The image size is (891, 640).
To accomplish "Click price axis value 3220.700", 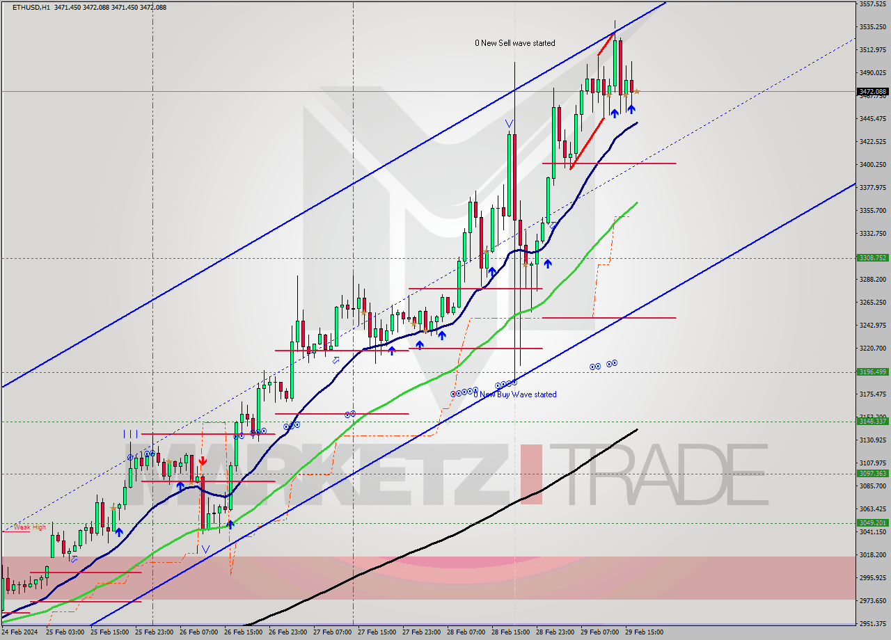I will coord(872,349).
